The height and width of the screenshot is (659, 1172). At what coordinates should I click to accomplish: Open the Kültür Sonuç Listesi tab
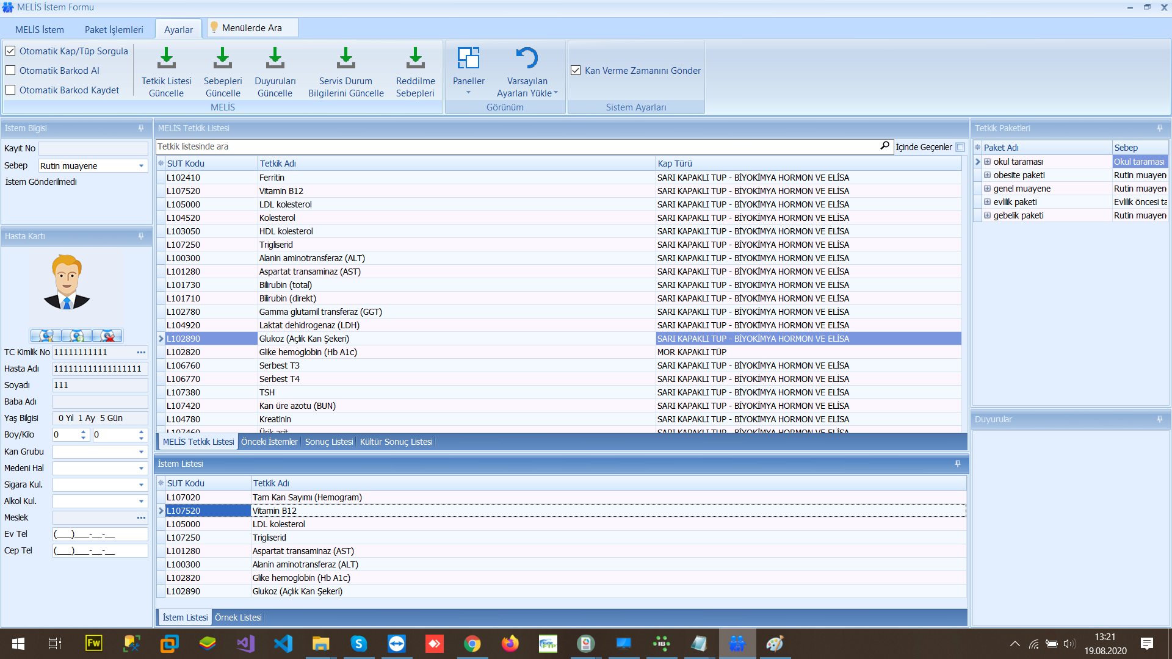[x=396, y=442]
